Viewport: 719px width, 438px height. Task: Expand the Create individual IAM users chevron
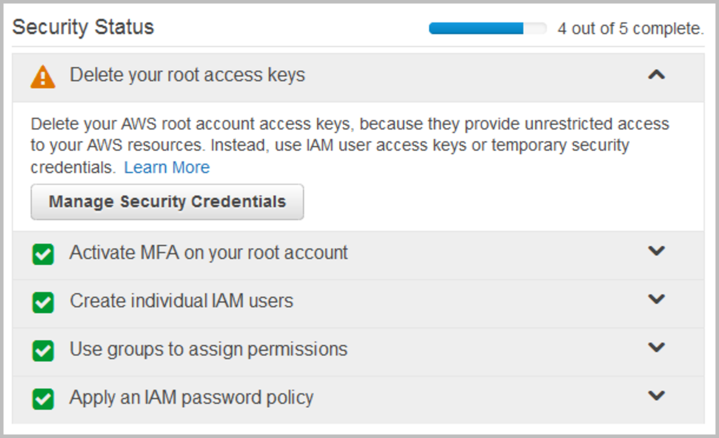656,299
